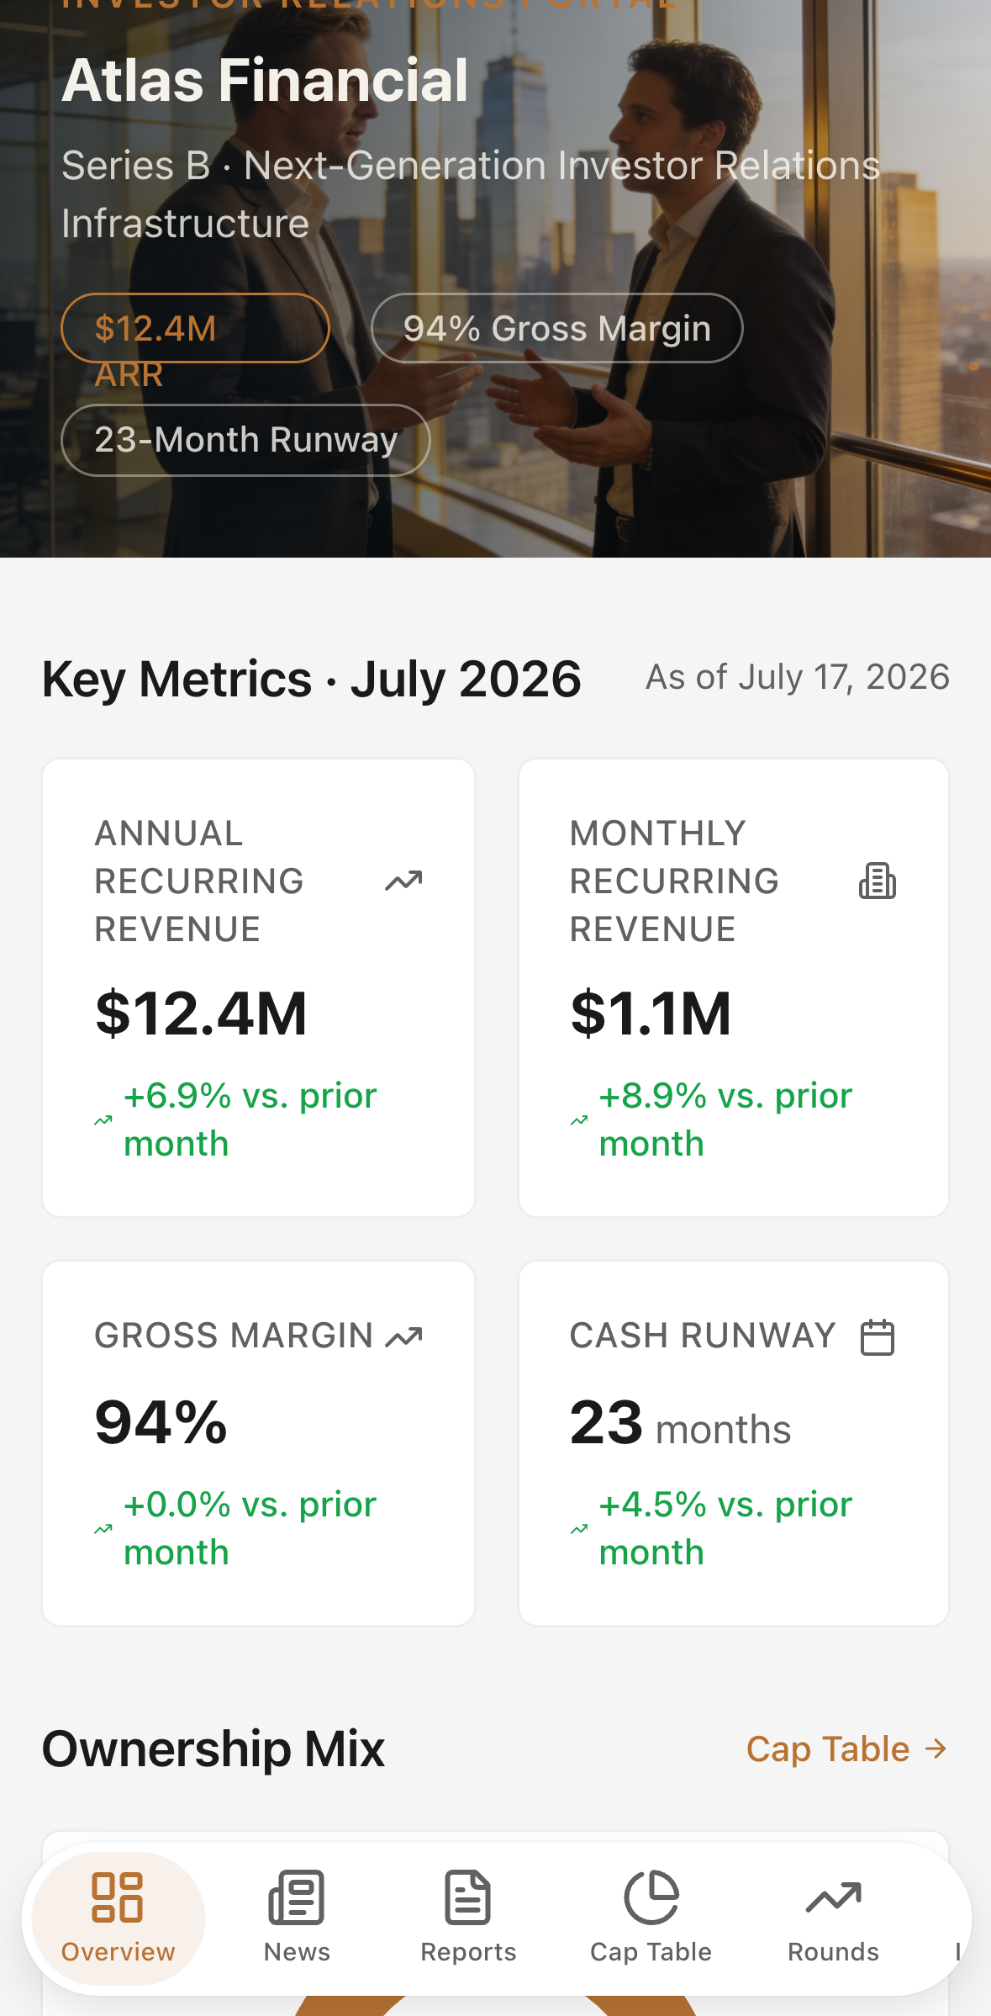Click the 23 months runway value

681,1424
